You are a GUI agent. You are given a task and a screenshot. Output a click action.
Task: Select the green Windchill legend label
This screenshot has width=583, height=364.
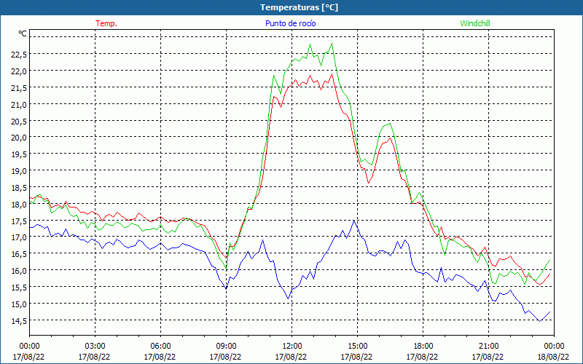click(475, 23)
